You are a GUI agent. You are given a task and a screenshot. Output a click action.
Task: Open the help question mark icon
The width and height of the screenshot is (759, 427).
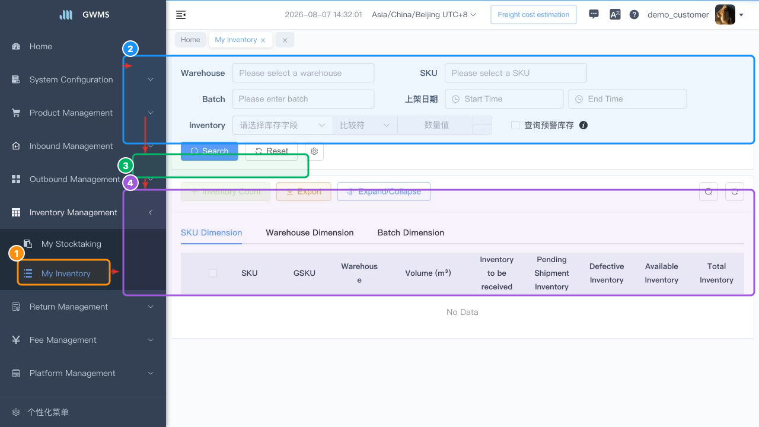[634, 15]
